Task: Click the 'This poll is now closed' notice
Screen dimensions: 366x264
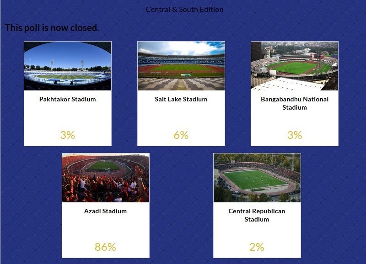Action: [52, 28]
